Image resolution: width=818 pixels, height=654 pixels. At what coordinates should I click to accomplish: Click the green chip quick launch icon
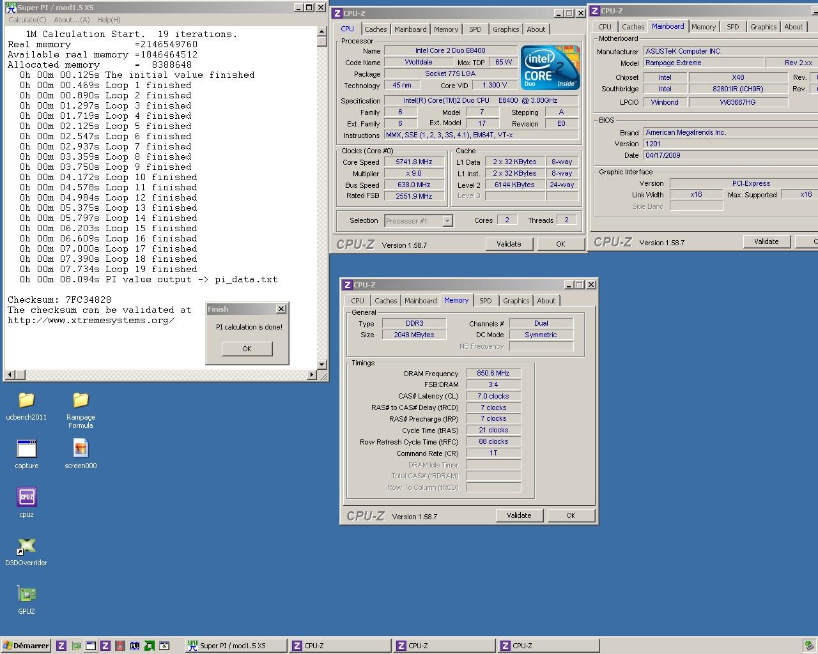tap(150, 646)
